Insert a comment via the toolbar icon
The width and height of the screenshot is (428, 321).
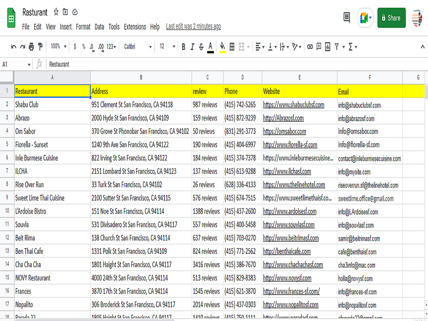pyautogui.click(x=318, y=47)
